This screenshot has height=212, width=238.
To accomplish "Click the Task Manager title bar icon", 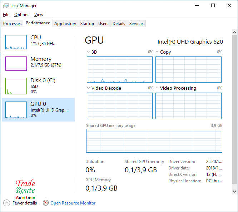I will tap(6, 6).
